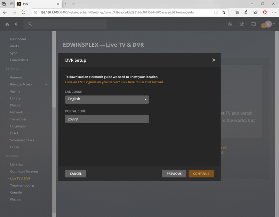This screenshot has width=279, height=217.
Task: Refresh the browser page
Action: click(23, 12)
